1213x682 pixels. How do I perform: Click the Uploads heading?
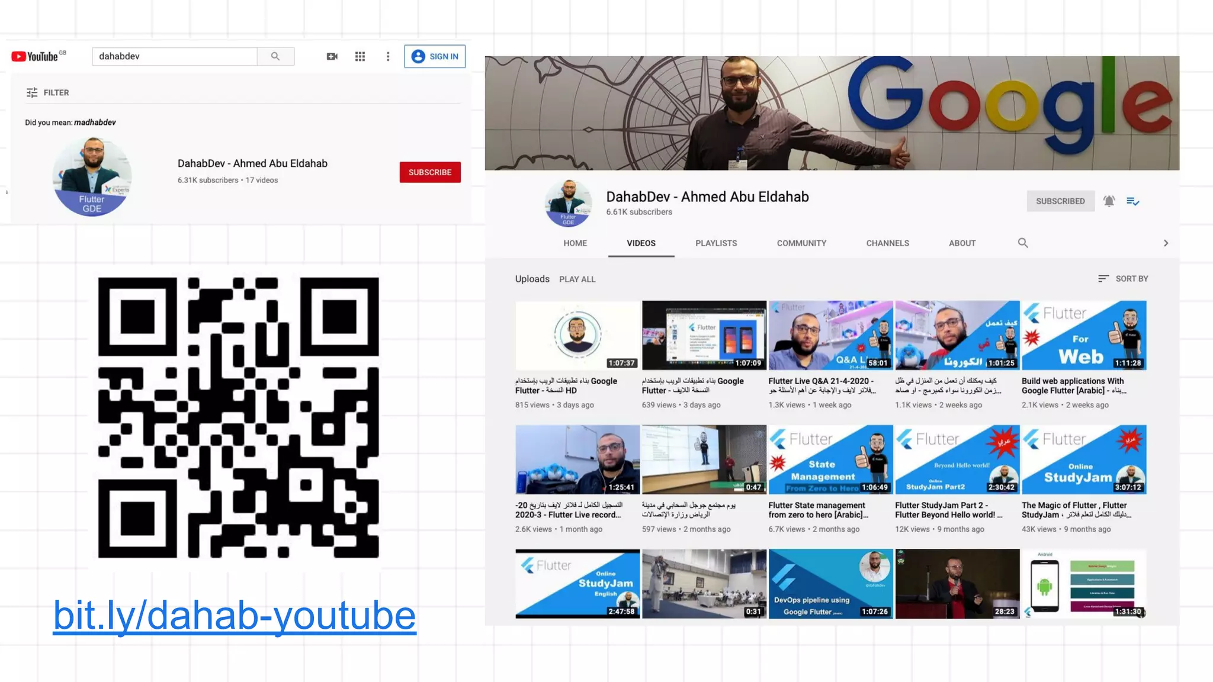(532, 279)
